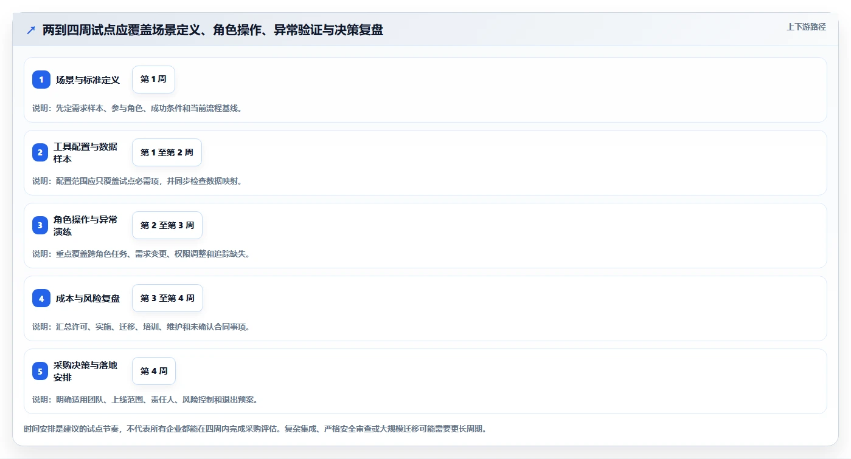Select the 第 1 至第 2 周 chip
This screenshot has height=459, width=851.
[x=167, y=152]
